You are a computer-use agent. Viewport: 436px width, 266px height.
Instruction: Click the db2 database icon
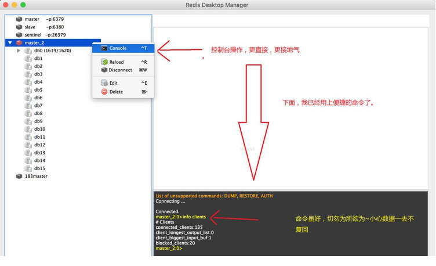28,66
